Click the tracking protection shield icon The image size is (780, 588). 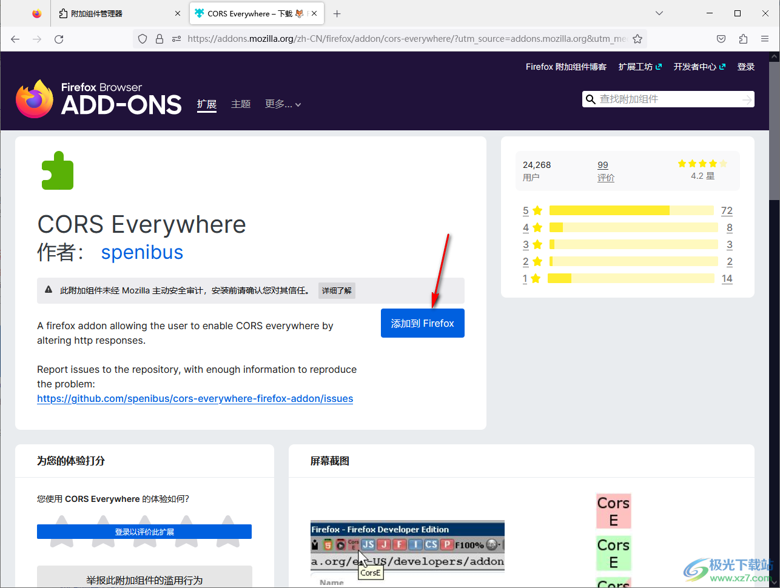(143, 39)
